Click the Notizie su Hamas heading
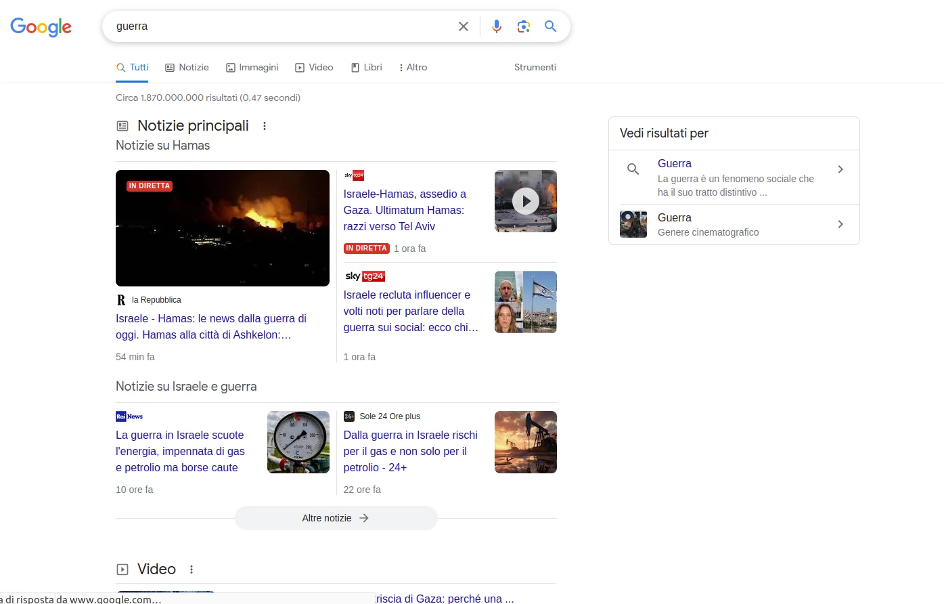 [x=162, y=146]
